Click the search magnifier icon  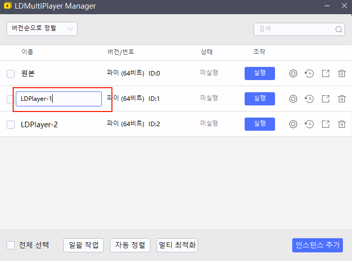[x=339, y=29]
